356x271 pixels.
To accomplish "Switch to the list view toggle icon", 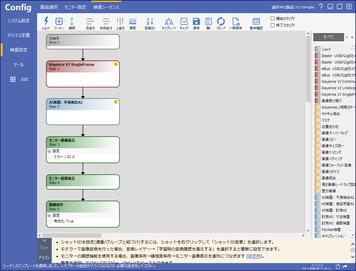I will [25, 79].
